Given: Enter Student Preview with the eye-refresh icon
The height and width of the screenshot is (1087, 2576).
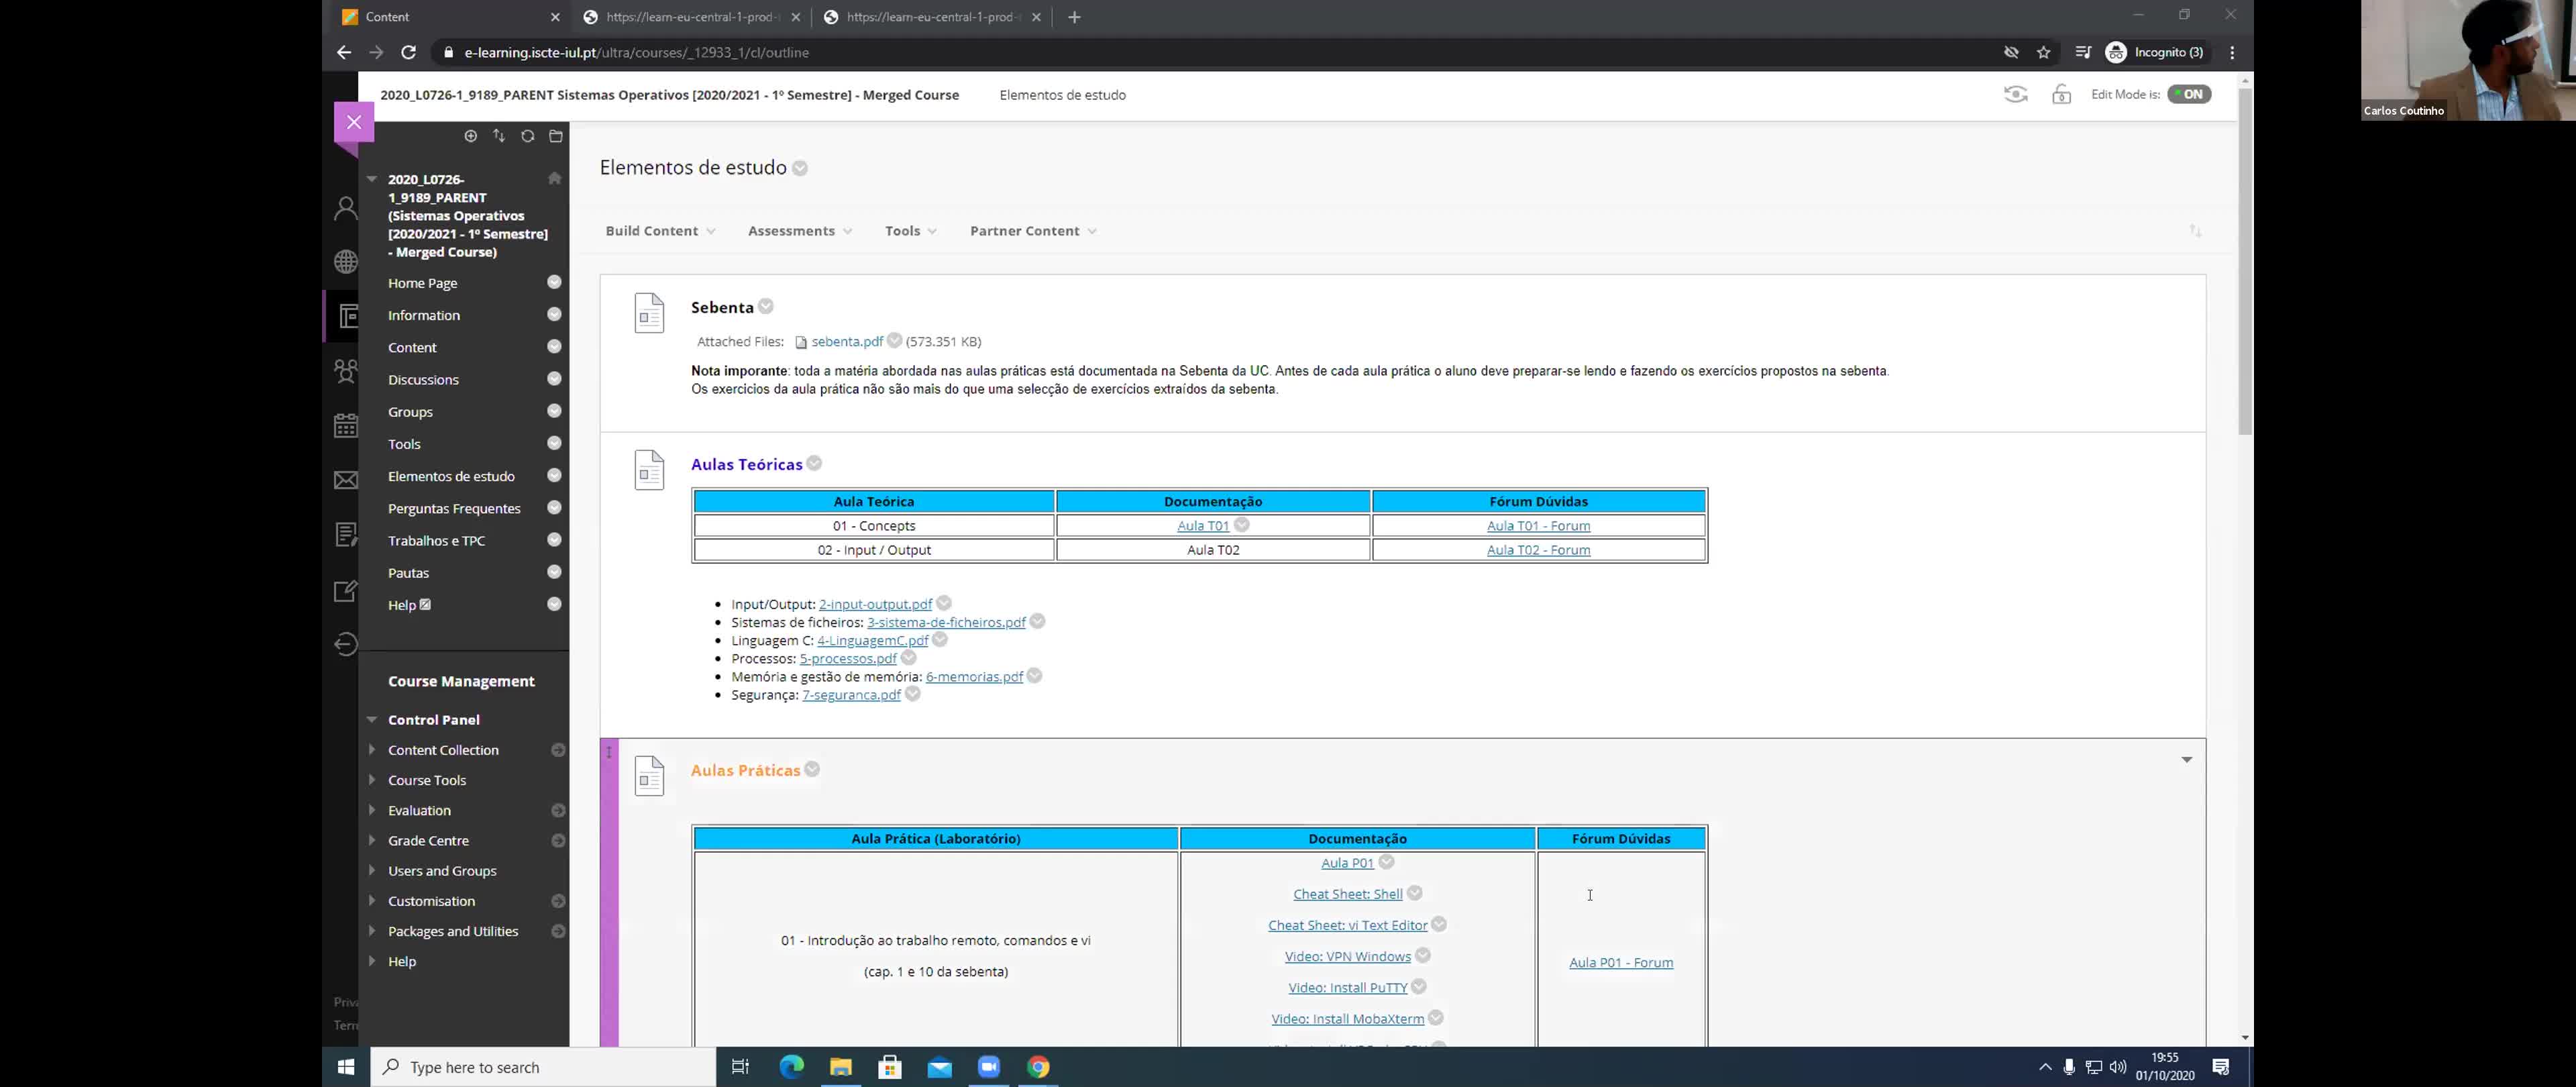Looking at the screenshot, I should click(x=2016, y=94).
